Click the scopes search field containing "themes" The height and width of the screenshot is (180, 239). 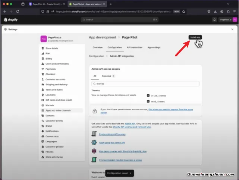[145, 84]
